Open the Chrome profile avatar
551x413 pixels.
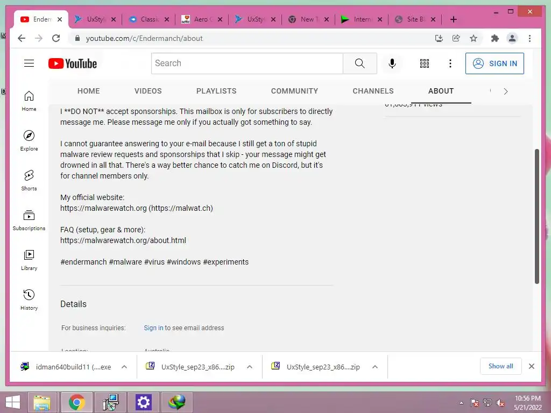point(512,38)
